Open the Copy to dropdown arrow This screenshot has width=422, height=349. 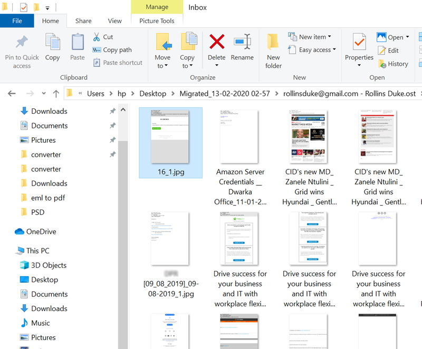[191, 66]
